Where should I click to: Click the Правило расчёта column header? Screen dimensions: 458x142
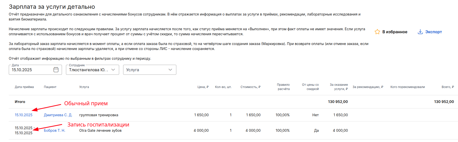tap(283, 87)
